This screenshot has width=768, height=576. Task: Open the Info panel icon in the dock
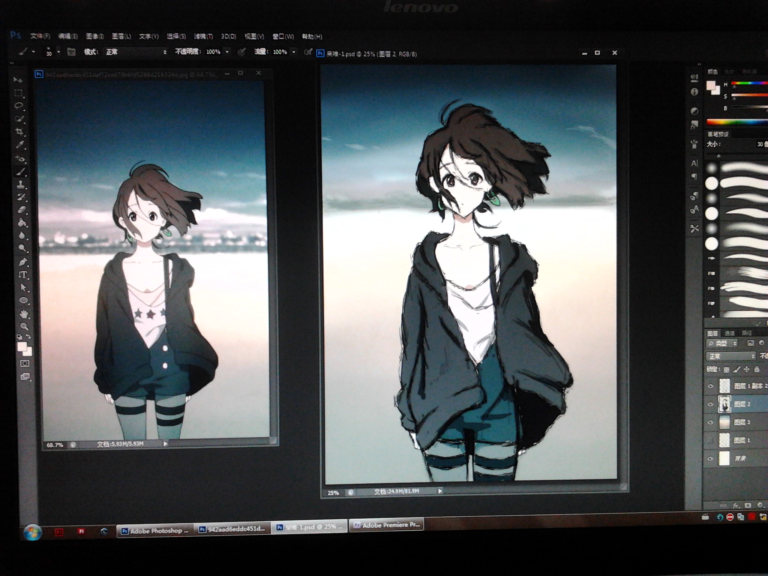[x=694, y=92]
